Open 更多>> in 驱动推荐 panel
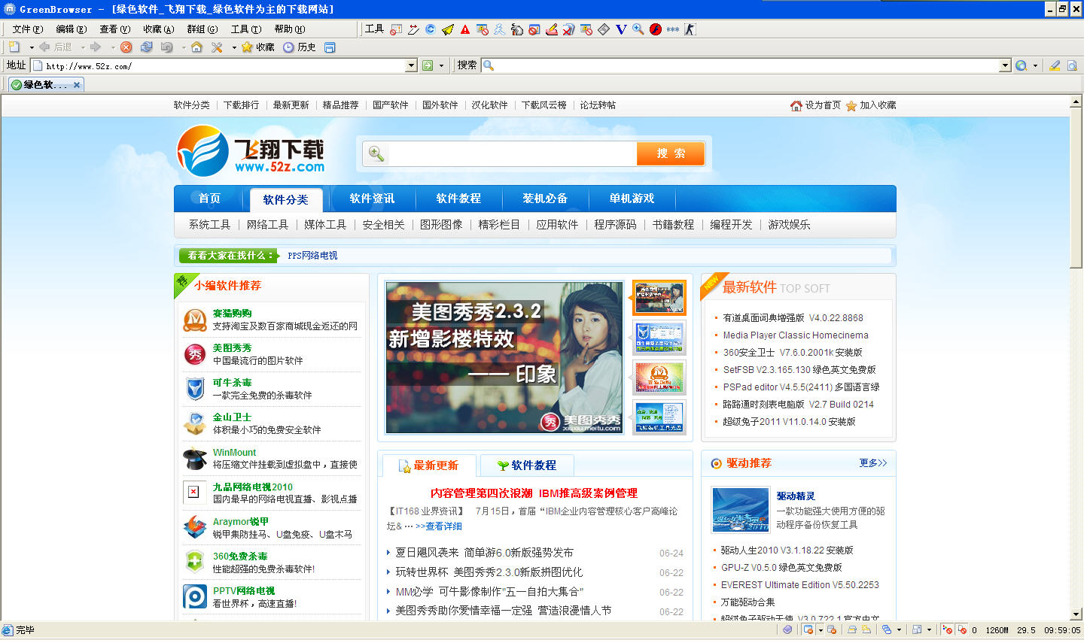This screenshot has height=643, width=1090. (x=873, y=463)
